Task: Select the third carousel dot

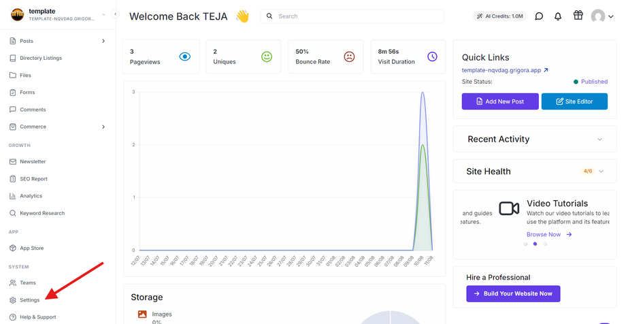Action: coord(545,244)
